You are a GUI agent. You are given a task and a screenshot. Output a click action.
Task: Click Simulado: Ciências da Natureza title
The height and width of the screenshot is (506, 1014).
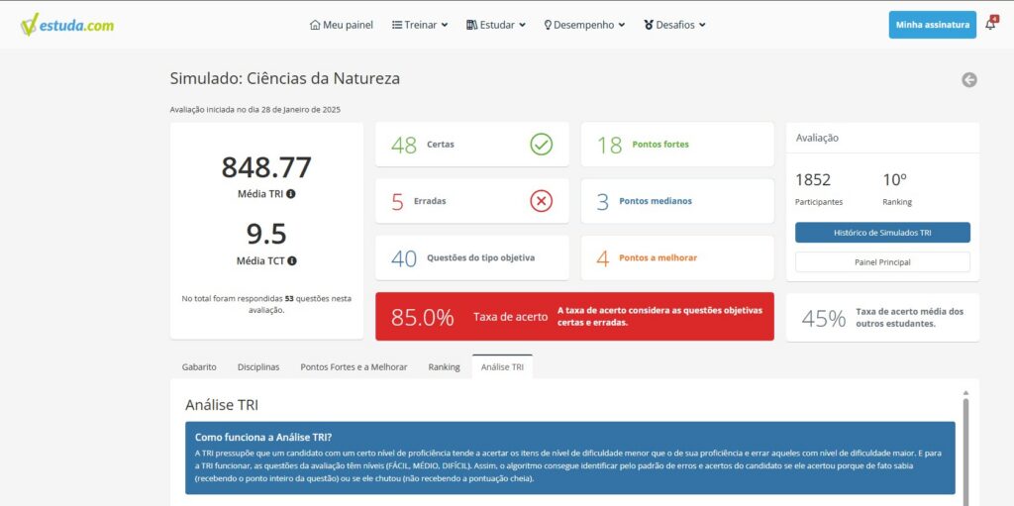point(285,79)
